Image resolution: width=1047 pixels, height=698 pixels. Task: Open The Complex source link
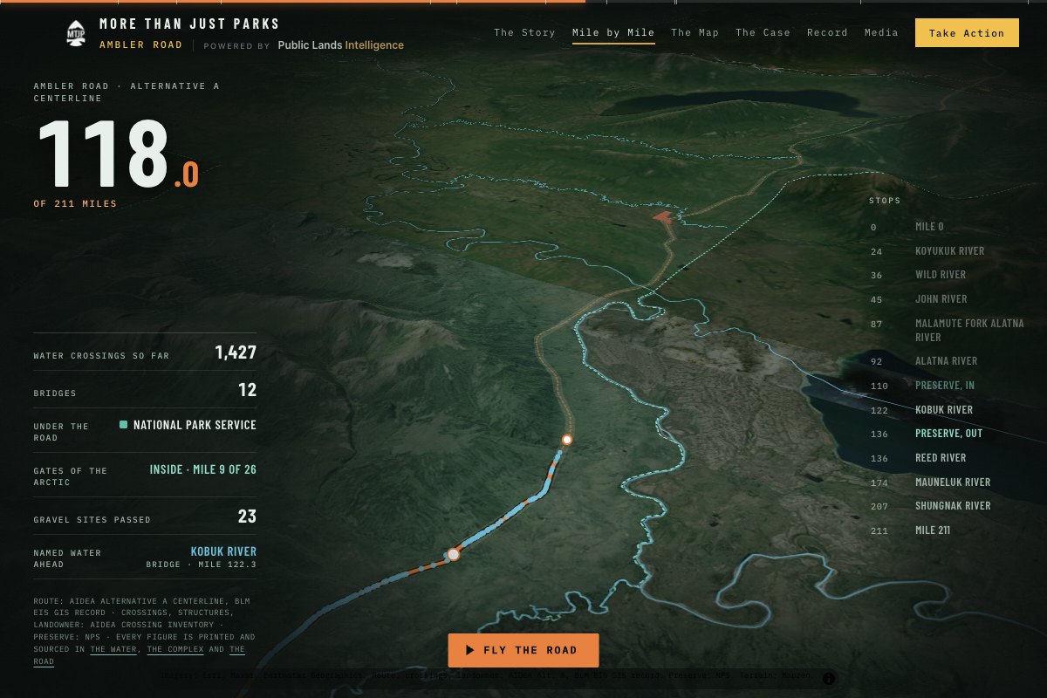pyautogui.click(x=175, y=650)
